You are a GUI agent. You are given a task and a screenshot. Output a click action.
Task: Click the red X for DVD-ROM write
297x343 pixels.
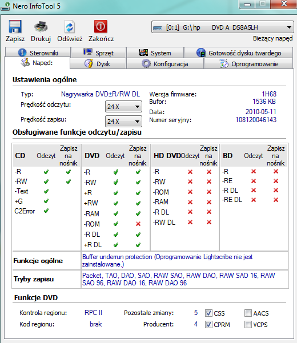[x=138, y=224]
